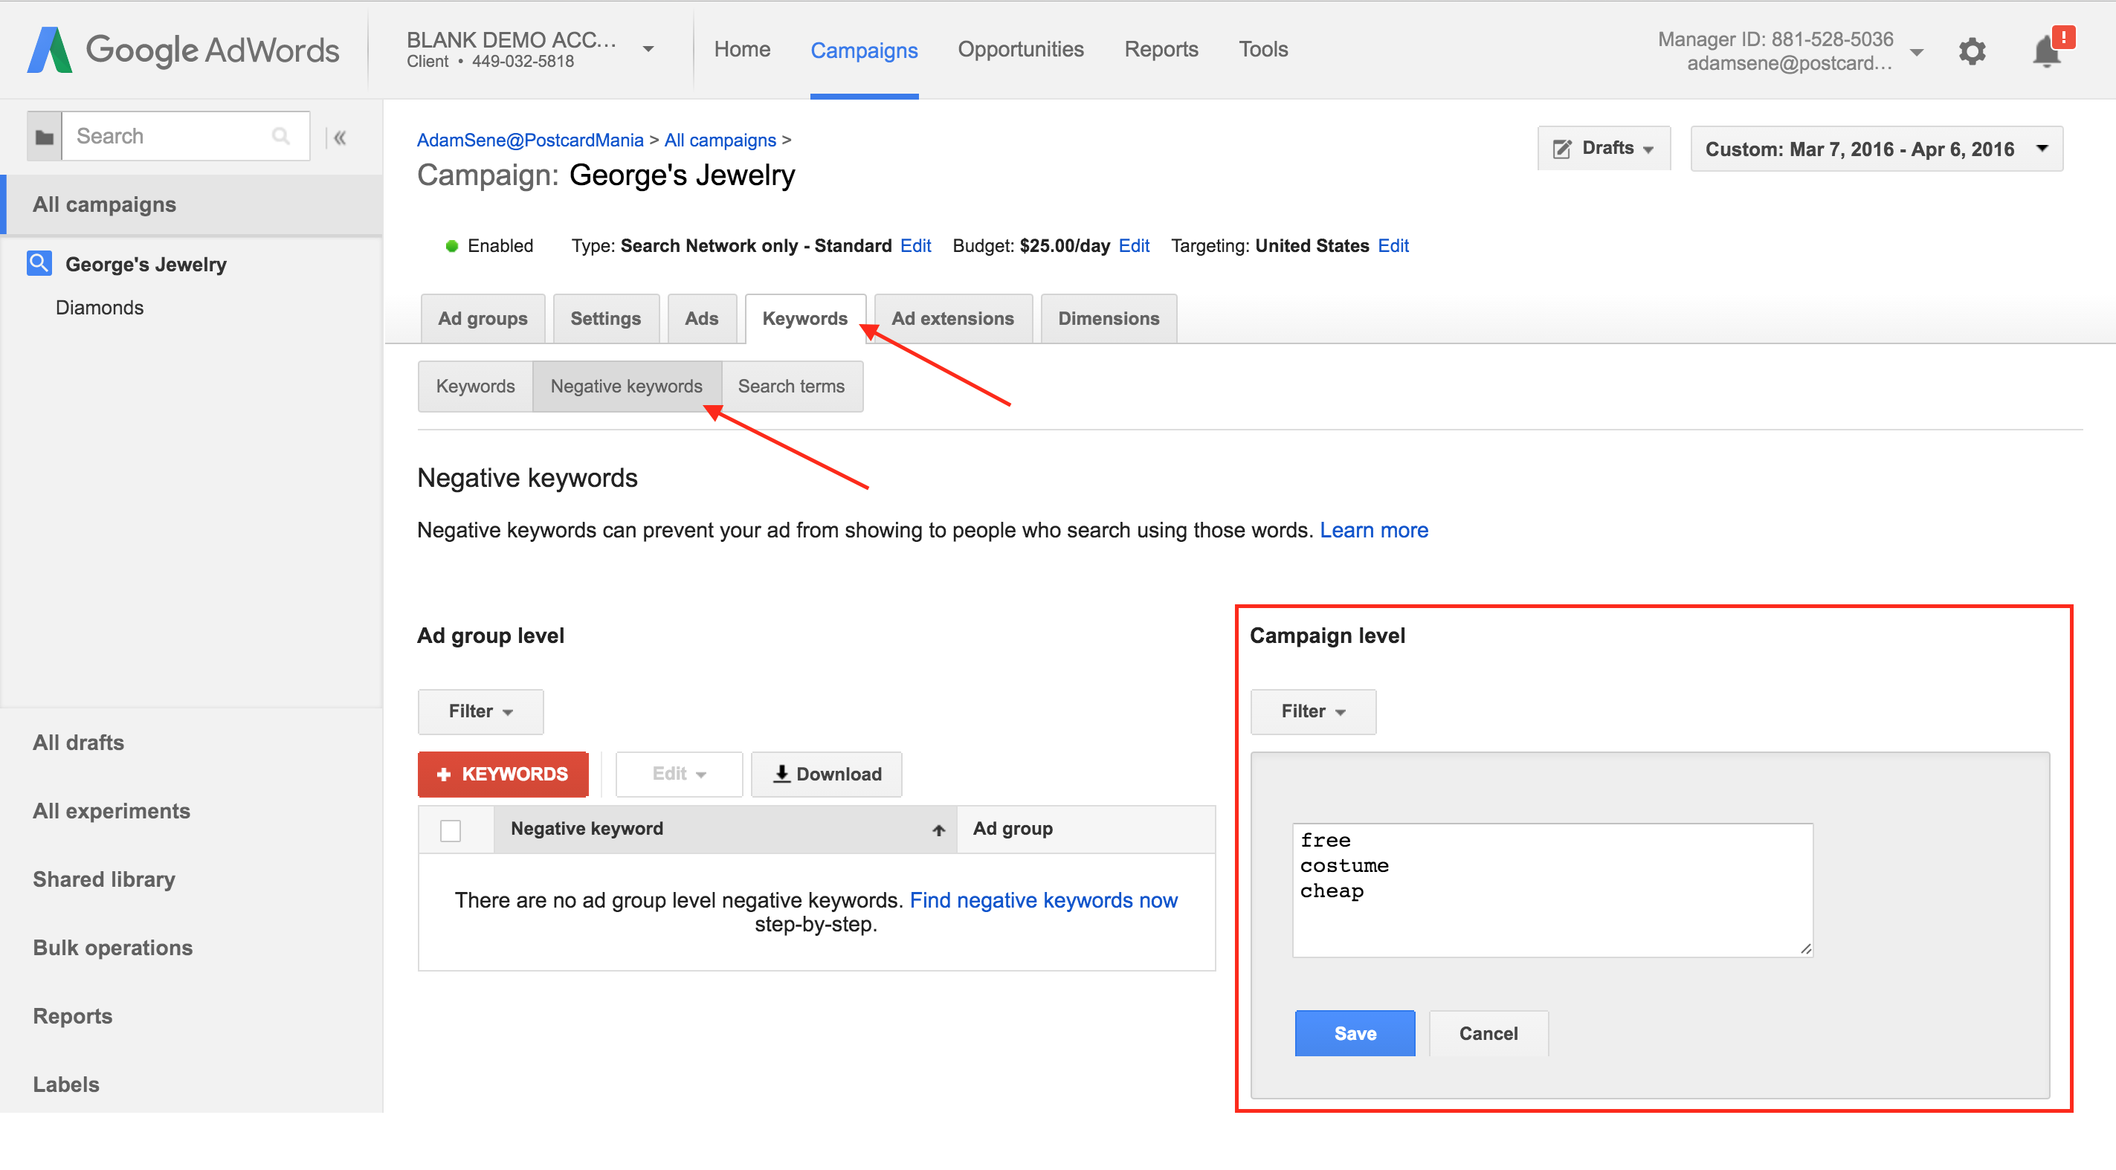Image resolution: width=2116 pixels, height=1170 pixels.
Task: Switch to the Ads tab
Action: [x=702, y=319]
